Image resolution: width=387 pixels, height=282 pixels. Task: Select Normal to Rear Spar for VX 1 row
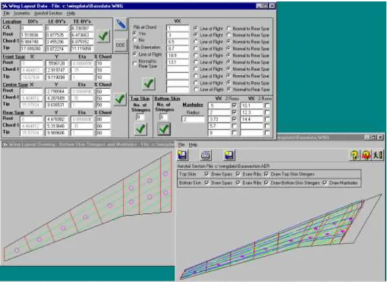[229, 28]
